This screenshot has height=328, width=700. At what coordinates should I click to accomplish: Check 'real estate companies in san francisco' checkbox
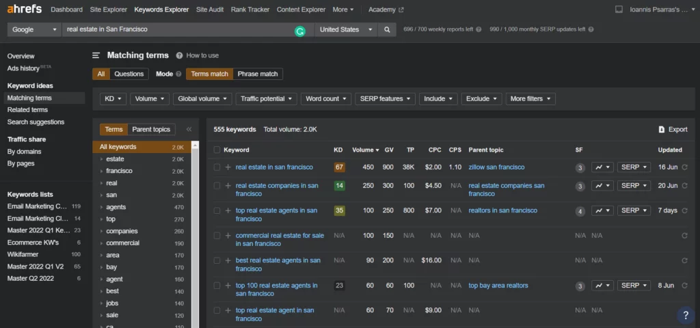tap(217, 186)
